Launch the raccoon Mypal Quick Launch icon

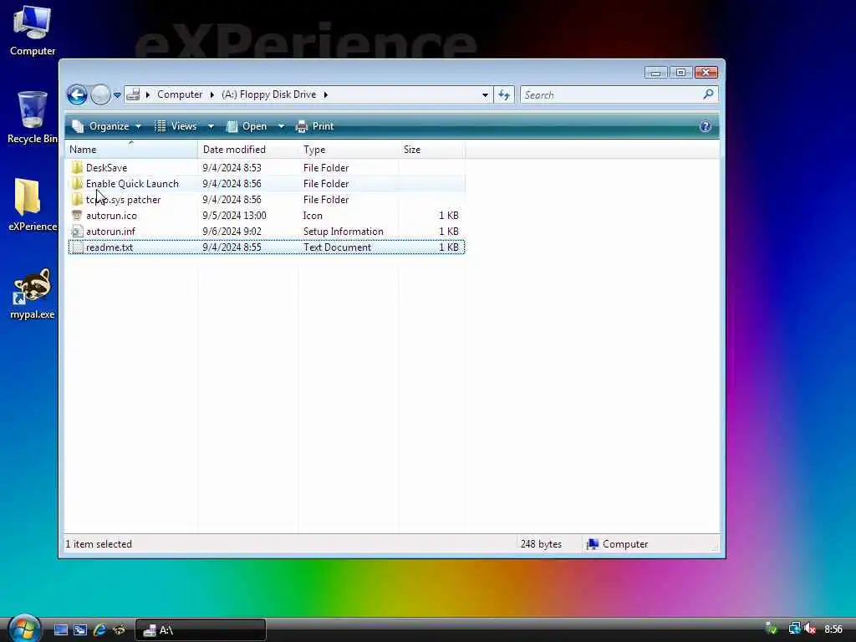point(119,630)
